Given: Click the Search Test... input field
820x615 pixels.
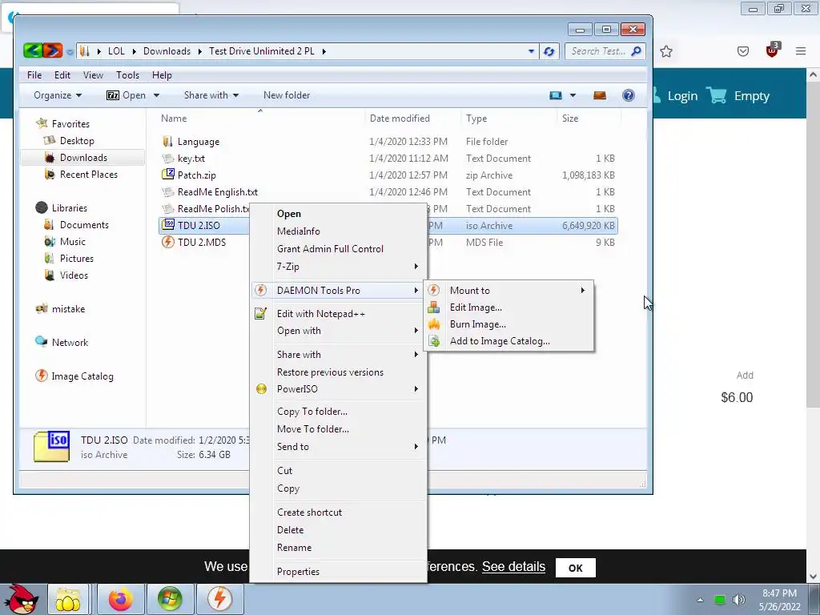Looking at the screenshot, I should (x=599, y=51).
